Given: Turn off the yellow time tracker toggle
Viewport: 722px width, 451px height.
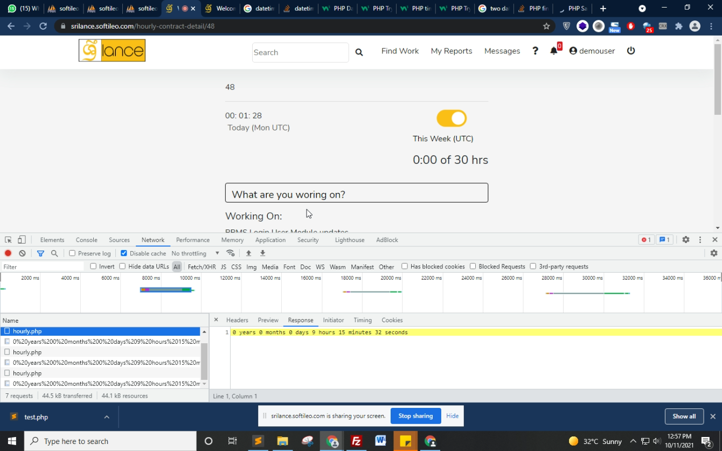Looking at the screenshot, I should tap(451, 118).
